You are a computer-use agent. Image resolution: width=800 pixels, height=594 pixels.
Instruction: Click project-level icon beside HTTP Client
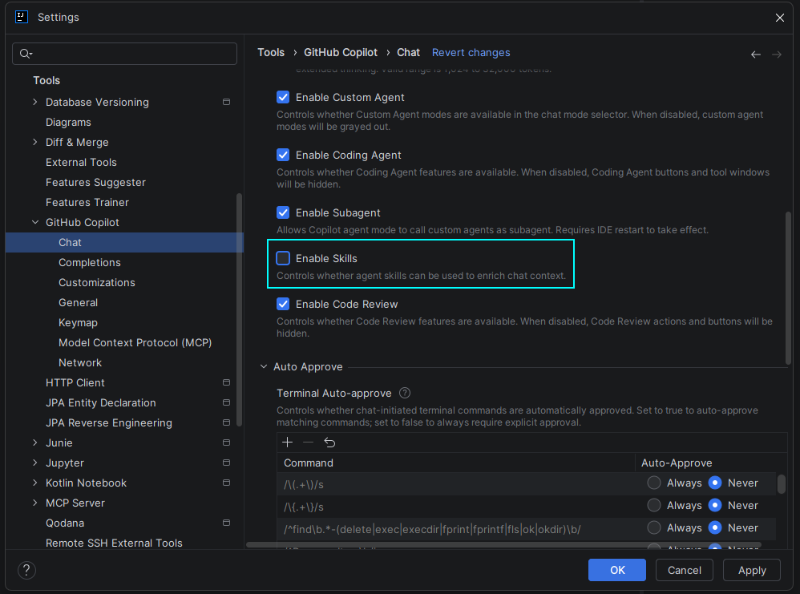(x=227, y=382)
